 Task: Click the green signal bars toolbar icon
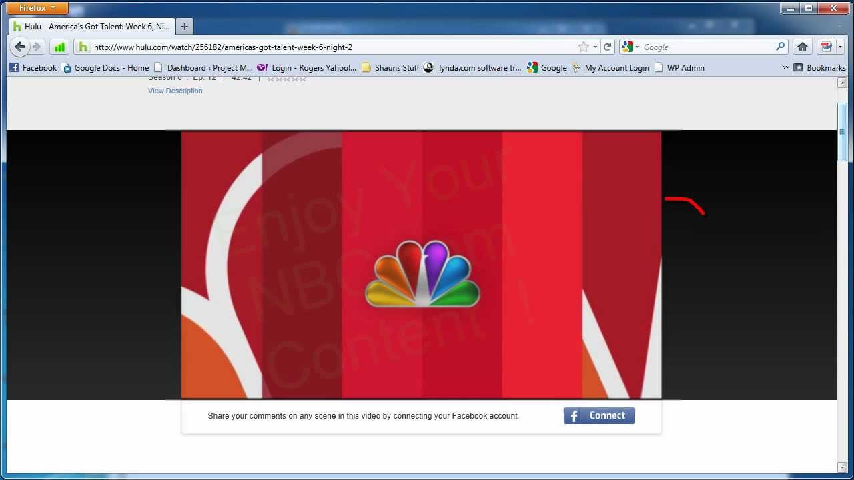pos(59,47)
